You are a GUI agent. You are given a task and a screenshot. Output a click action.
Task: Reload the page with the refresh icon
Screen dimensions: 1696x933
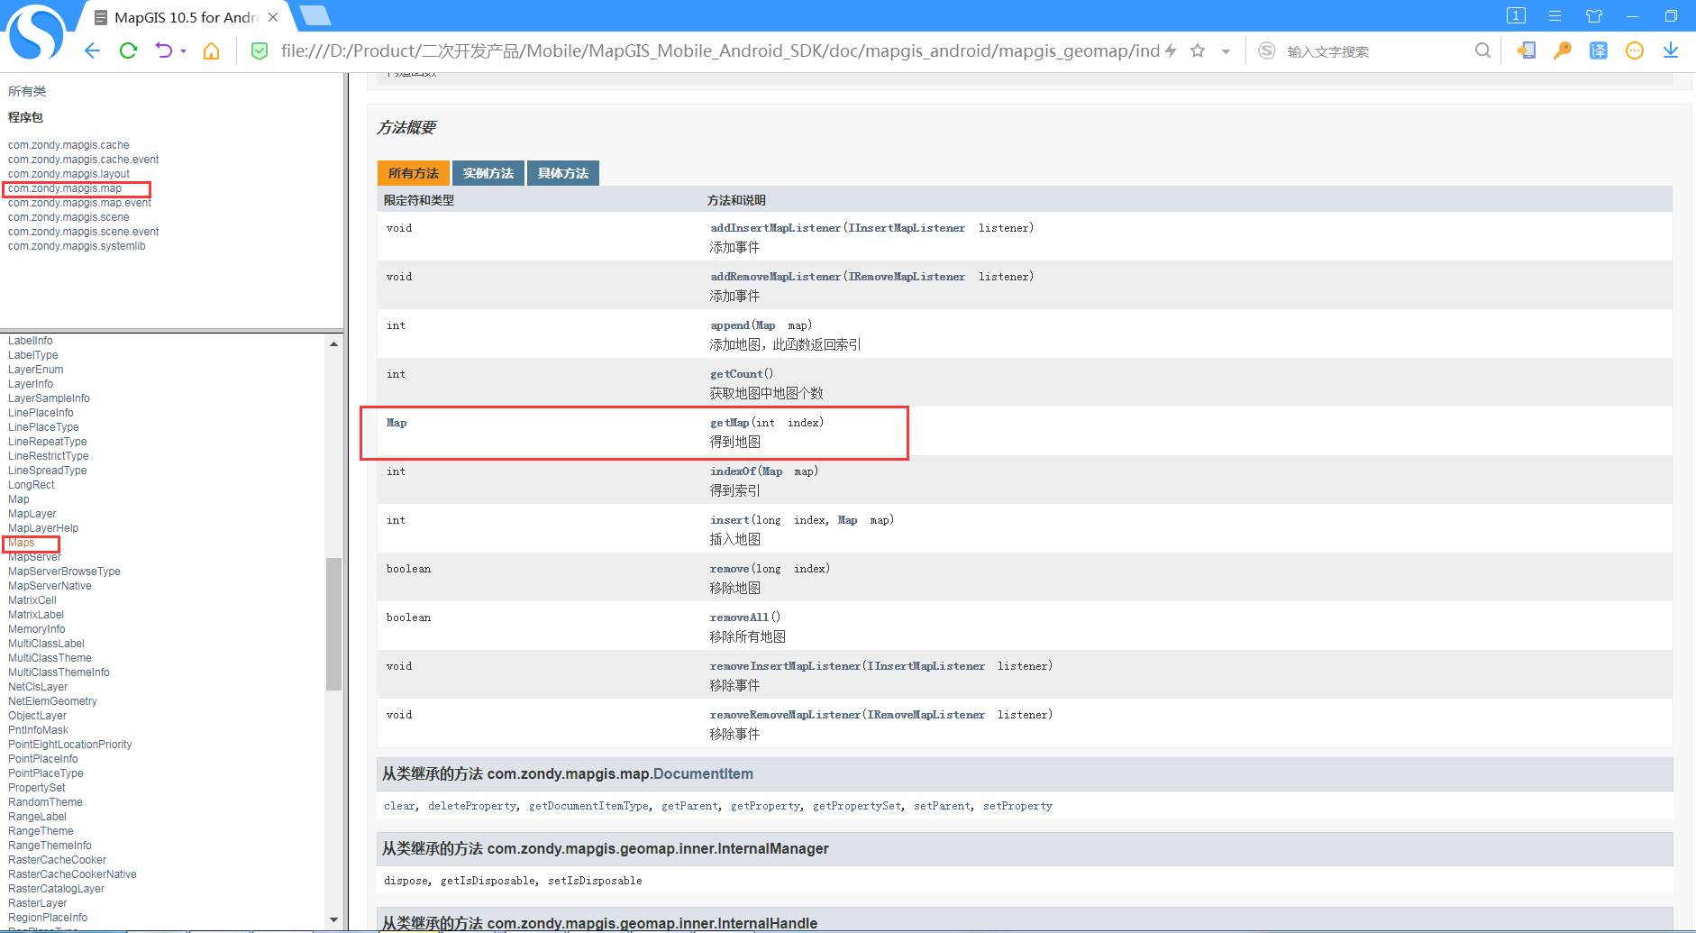[x=128, y=50]
